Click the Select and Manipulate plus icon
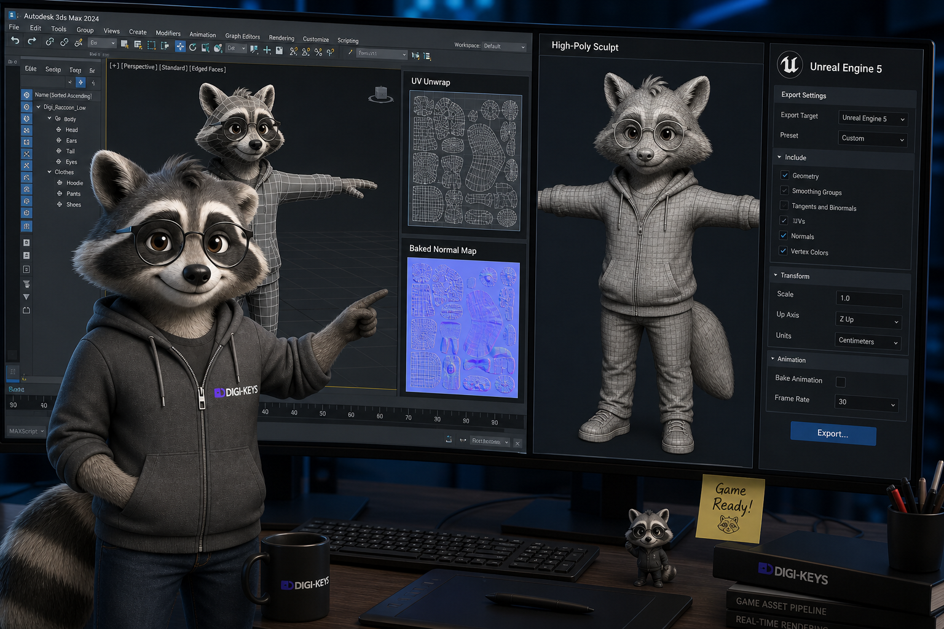Screen dimensions: 944x629 (267, 50)
